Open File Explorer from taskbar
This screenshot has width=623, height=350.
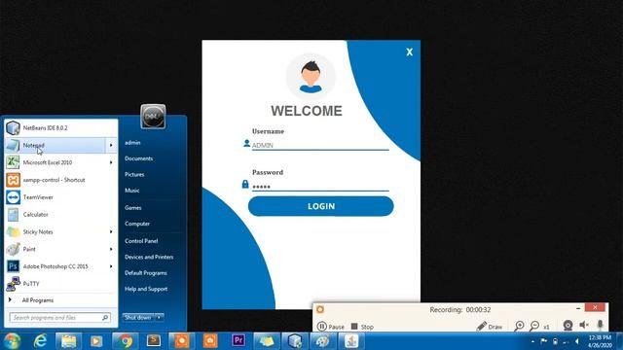68,341
